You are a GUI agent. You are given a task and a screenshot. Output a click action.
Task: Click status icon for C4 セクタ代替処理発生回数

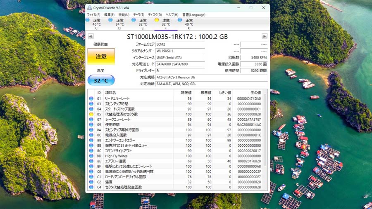click(x=91, y=187)
